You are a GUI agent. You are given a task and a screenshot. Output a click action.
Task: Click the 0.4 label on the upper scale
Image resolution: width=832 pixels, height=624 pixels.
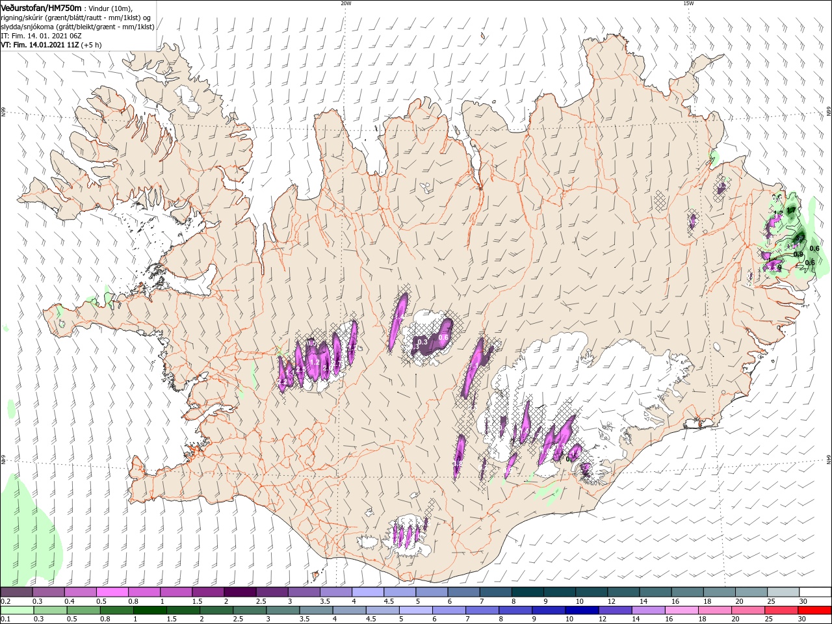[x=70, y=601]
